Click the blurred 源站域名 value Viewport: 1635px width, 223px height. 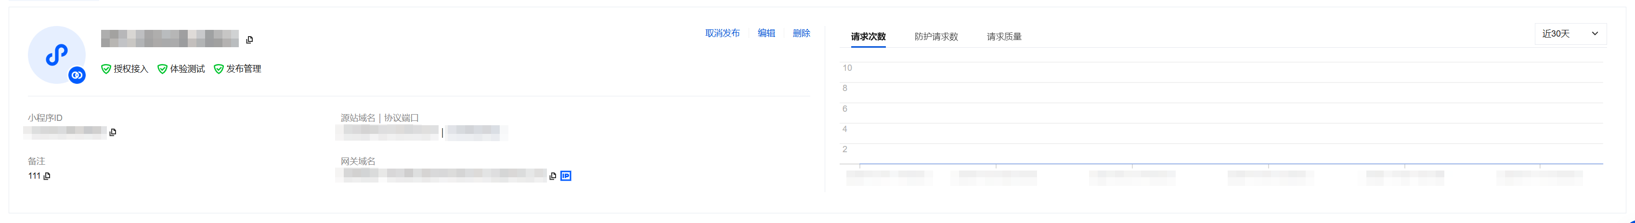pyautogui.click(x=387, y=132)
